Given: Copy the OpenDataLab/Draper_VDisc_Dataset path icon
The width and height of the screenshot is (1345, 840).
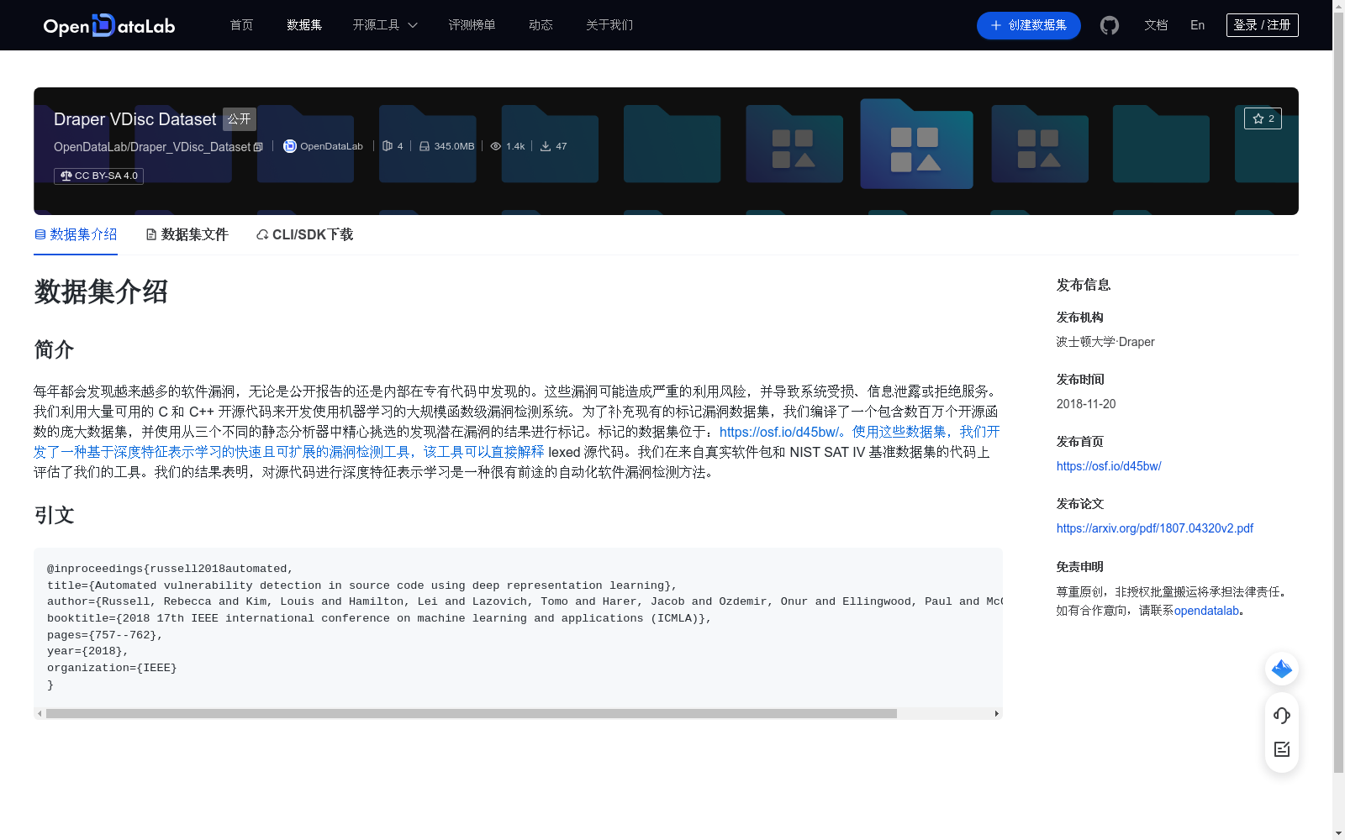Looking at the screenshot, I should (258, 147).
